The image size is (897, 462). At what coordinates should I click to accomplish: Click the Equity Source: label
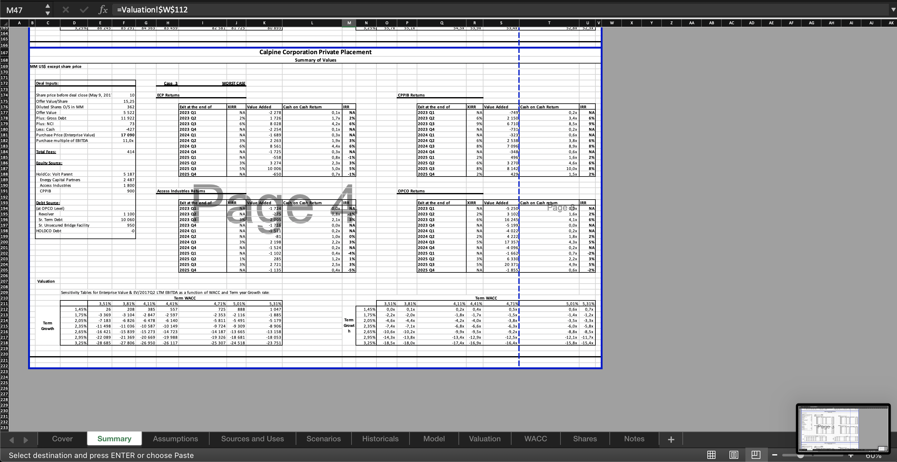[x=49, y=163]
